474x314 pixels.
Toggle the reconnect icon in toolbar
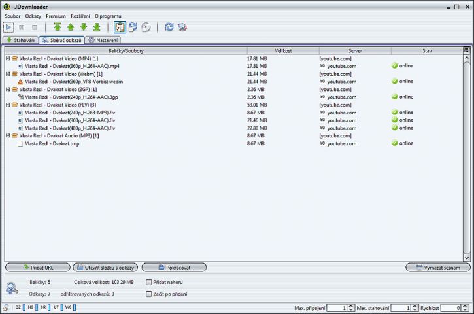coord(133,27)
